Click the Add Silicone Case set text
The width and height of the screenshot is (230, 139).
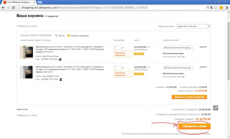[x=50, y=56]
